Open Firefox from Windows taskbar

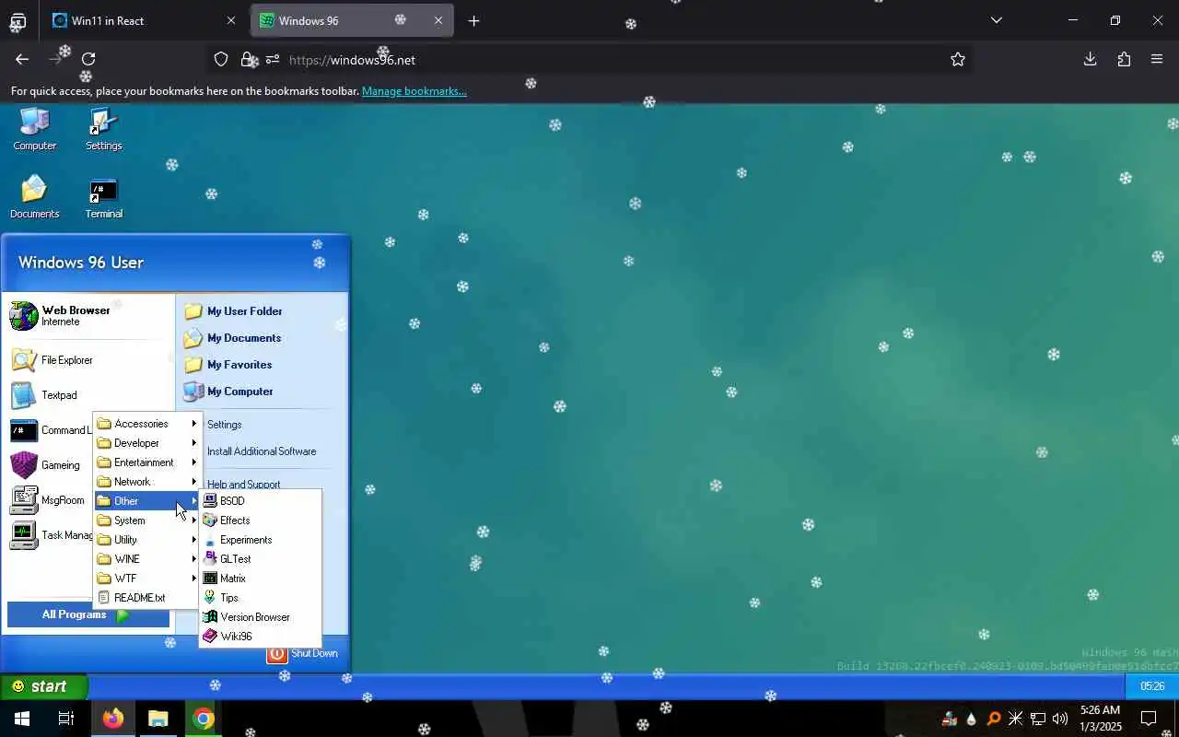(113, 719)
